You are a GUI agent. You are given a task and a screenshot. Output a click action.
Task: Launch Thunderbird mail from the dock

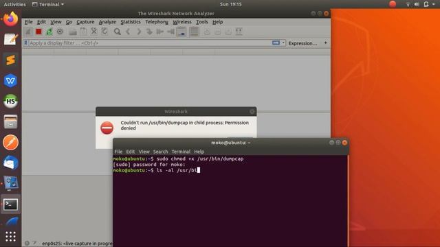click(x=11, y=163)
